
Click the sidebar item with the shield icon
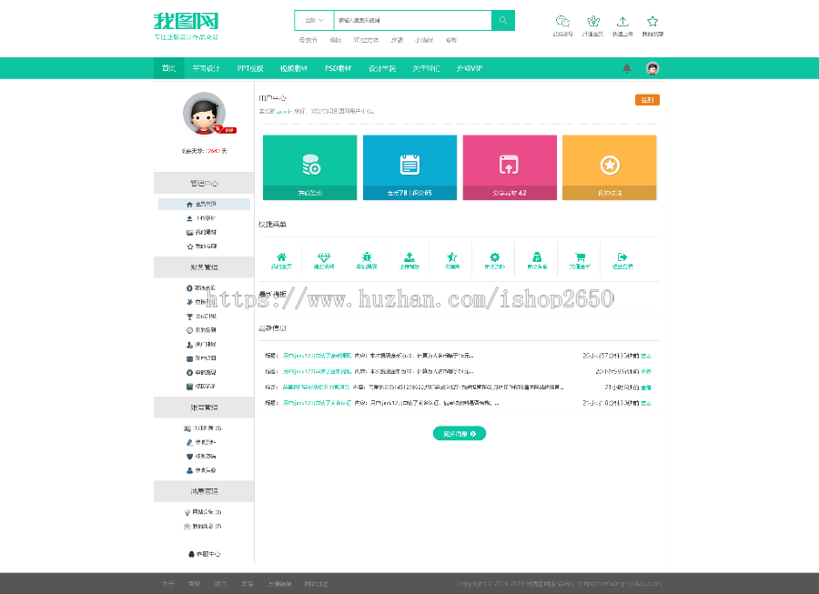click(x=201, y=457)
